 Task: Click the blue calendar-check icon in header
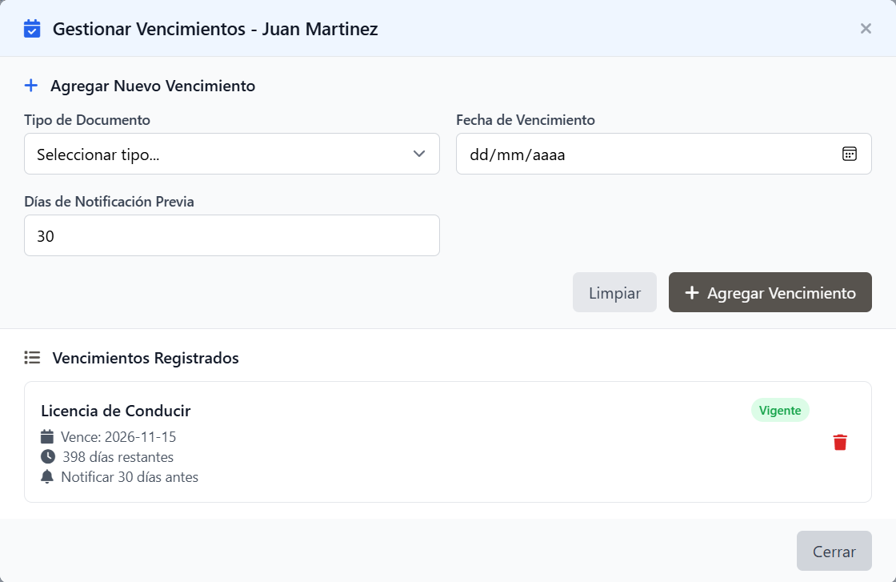(32, 29)
